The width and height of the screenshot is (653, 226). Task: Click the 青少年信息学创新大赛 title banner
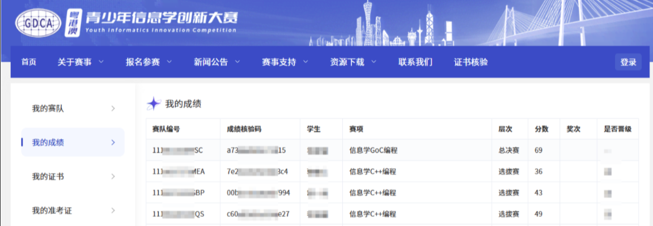[161, 21]
